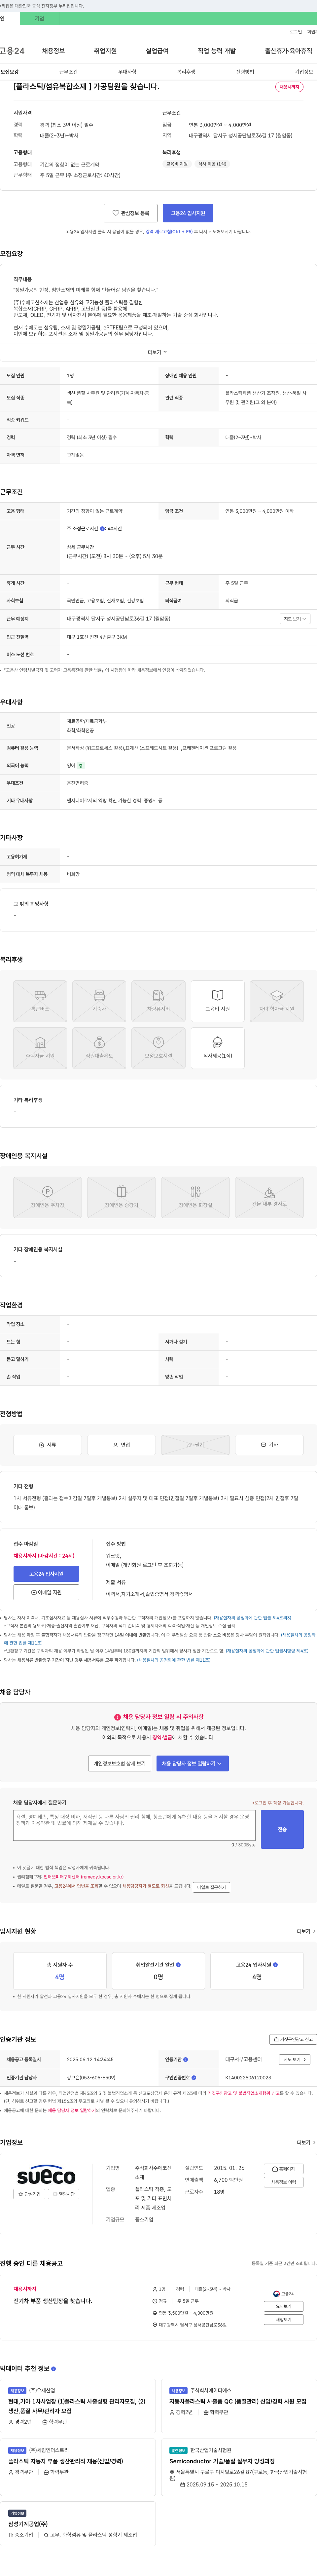Switch to the 복리후생 tab
317x2576 pixels.
tap(186, 72)
